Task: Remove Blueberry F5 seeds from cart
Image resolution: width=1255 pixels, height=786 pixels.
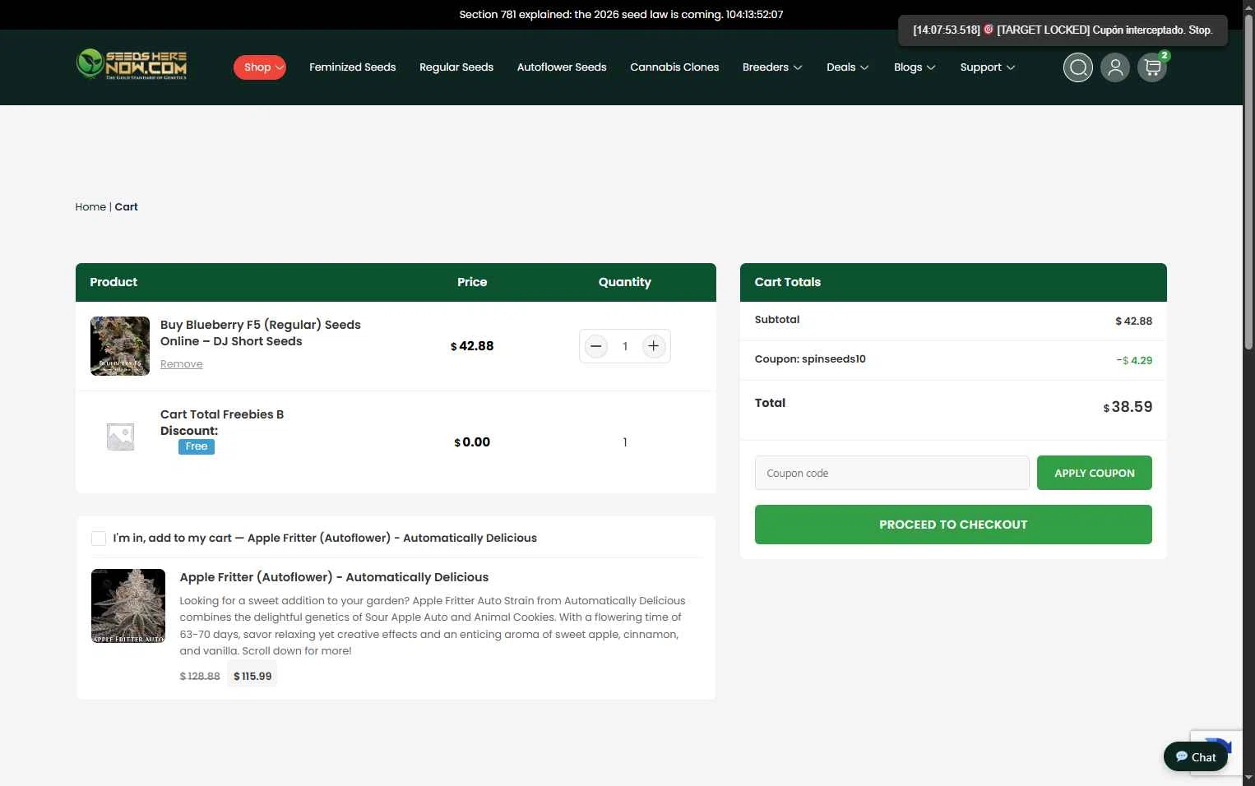Action: (182, 364)
